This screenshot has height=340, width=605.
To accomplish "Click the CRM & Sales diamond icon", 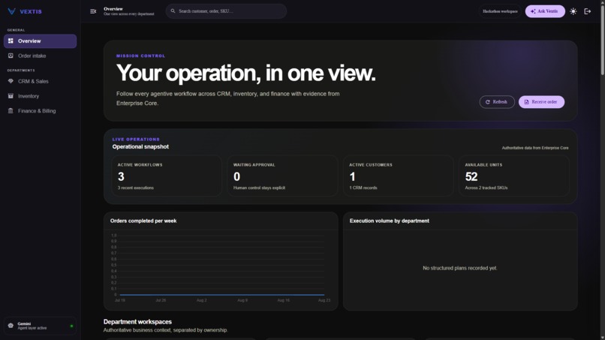I will click(x=11, y=81).
